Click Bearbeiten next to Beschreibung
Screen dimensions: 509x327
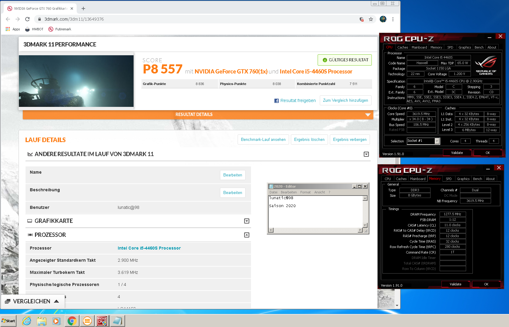click(x=232, y=193)
